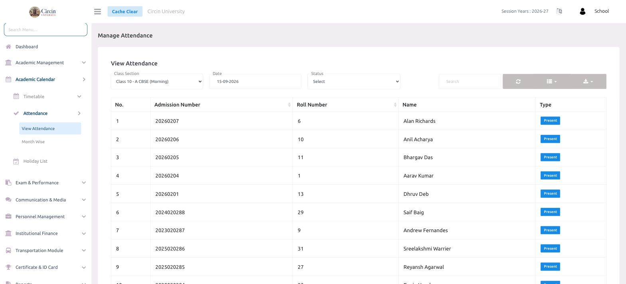Screen dimensions: 626x284
Task: Sort by the Admission Number sort arrows
Action: pyautogui.click(x=289, y=105)
